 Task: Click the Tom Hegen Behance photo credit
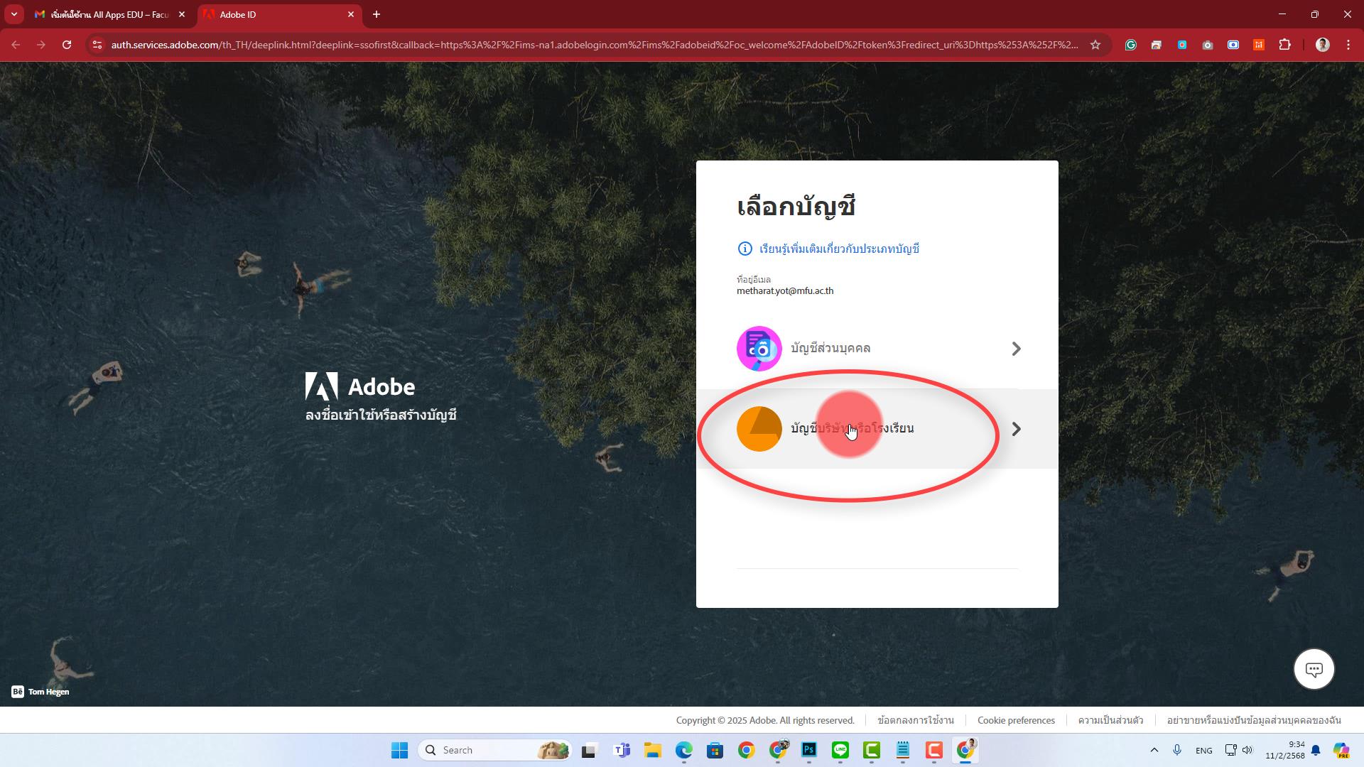coord(40,692)
